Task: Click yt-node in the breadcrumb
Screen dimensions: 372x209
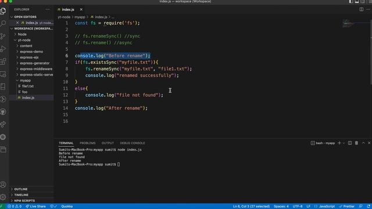Action: click(64, 17)
